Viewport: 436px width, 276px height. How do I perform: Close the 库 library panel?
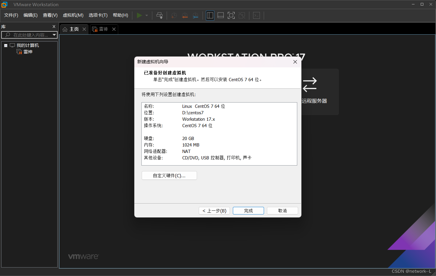pos(54,27)
